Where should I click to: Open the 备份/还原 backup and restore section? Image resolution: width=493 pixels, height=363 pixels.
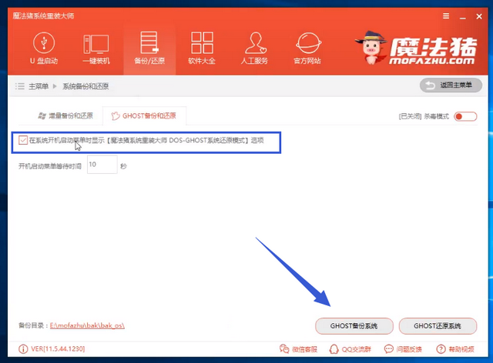coord(149,48)
